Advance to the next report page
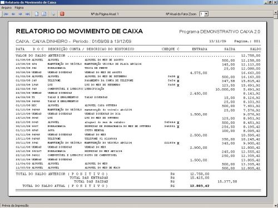 coord(20,14)
